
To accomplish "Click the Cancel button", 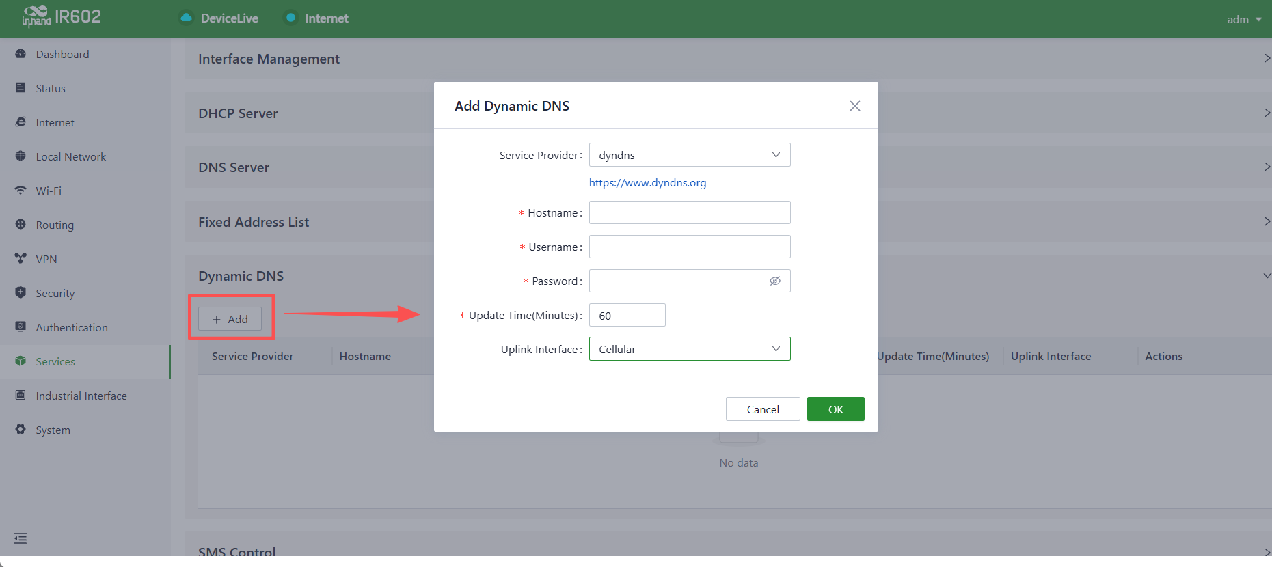I will pyautogui.click(x=763, y=409).
